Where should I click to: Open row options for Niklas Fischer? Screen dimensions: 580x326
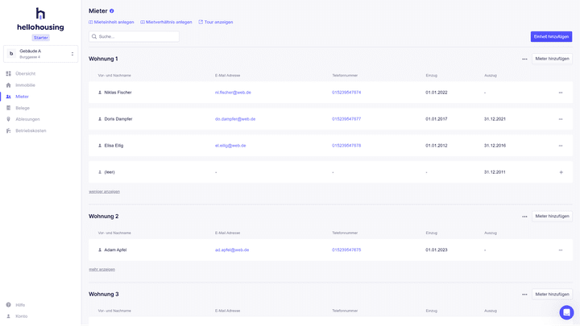coord(561,93)
